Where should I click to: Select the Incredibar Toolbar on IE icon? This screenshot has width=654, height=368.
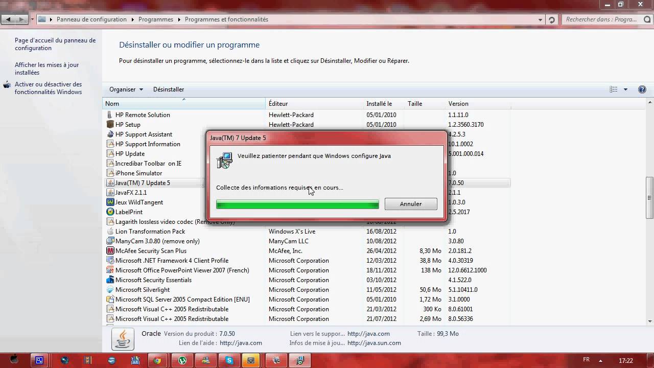[x=110, y=164]
